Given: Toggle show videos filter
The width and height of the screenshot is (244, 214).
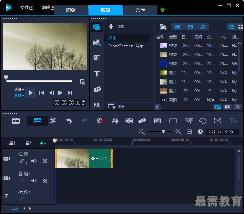Looking at the screenshot, I should pos(177,27).
